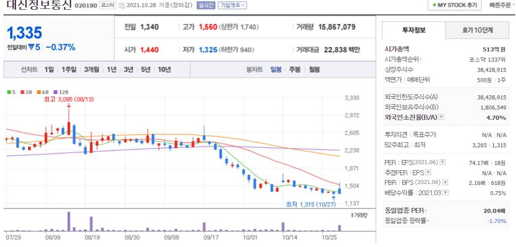The image size is (516, 247).
Task: Open help icon next to 배당수익률 2021.03
Action: [445, 192]
